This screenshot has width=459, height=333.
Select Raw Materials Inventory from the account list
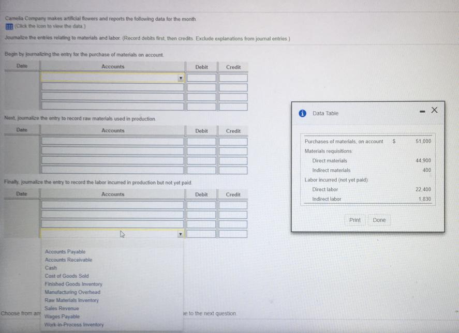tap(72, 300)
